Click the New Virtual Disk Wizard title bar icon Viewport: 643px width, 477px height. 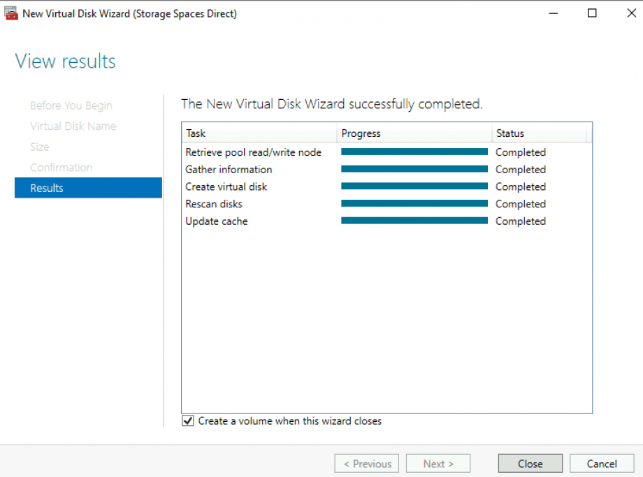(x=11, y=13)
